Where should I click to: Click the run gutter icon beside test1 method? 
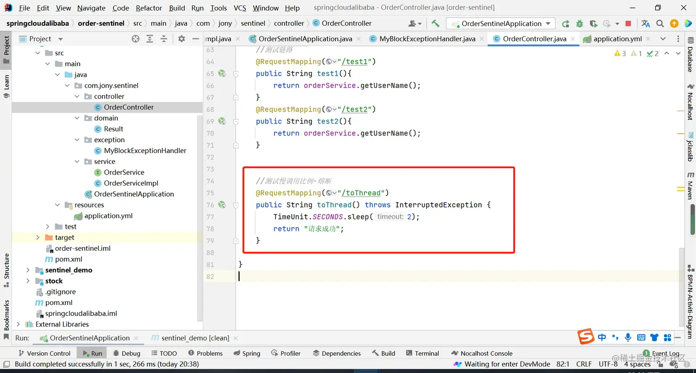click(222, 73)
